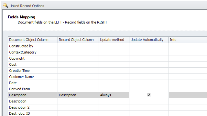Viewport: 207px width, 116px height.
Task: Click the Linked Record Options wizard icon
Action: (x=5, y=5)
